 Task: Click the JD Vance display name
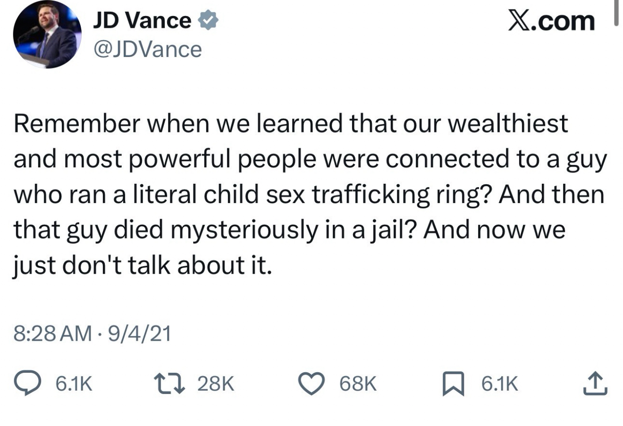(142, 21)
